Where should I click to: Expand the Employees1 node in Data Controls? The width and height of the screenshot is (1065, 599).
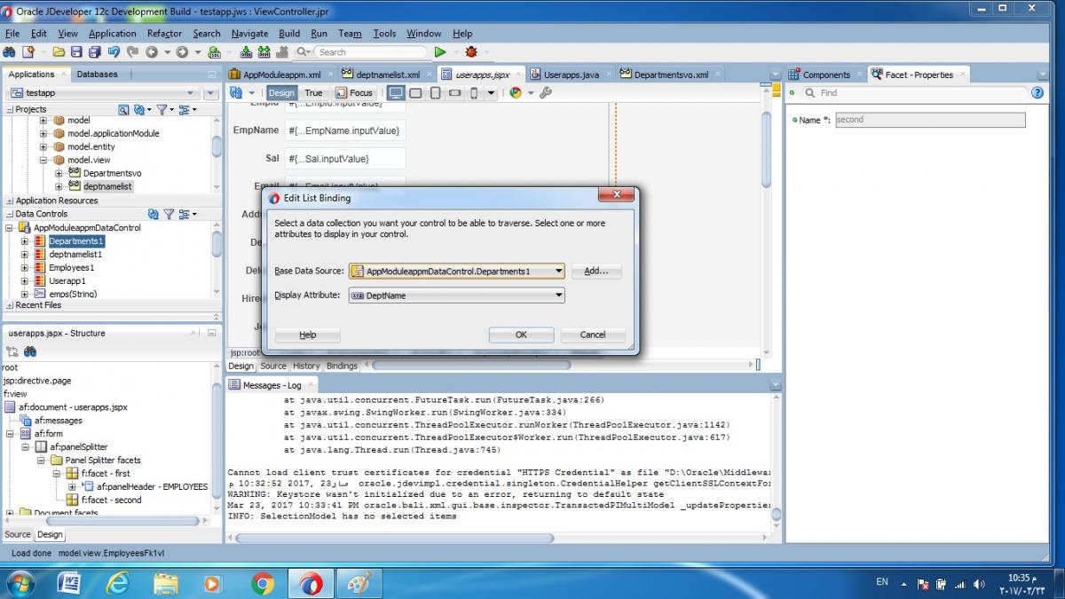click(x=25, y=268)
